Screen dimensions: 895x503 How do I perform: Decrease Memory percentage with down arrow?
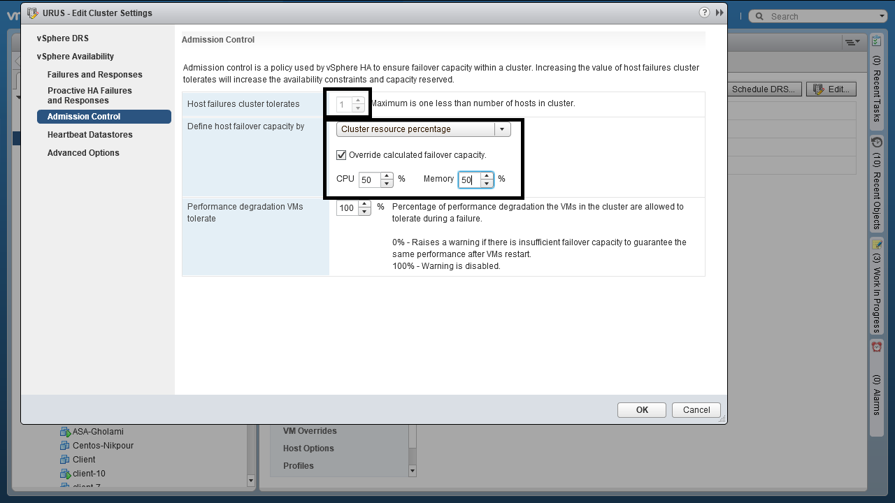[x=487, y=184]
